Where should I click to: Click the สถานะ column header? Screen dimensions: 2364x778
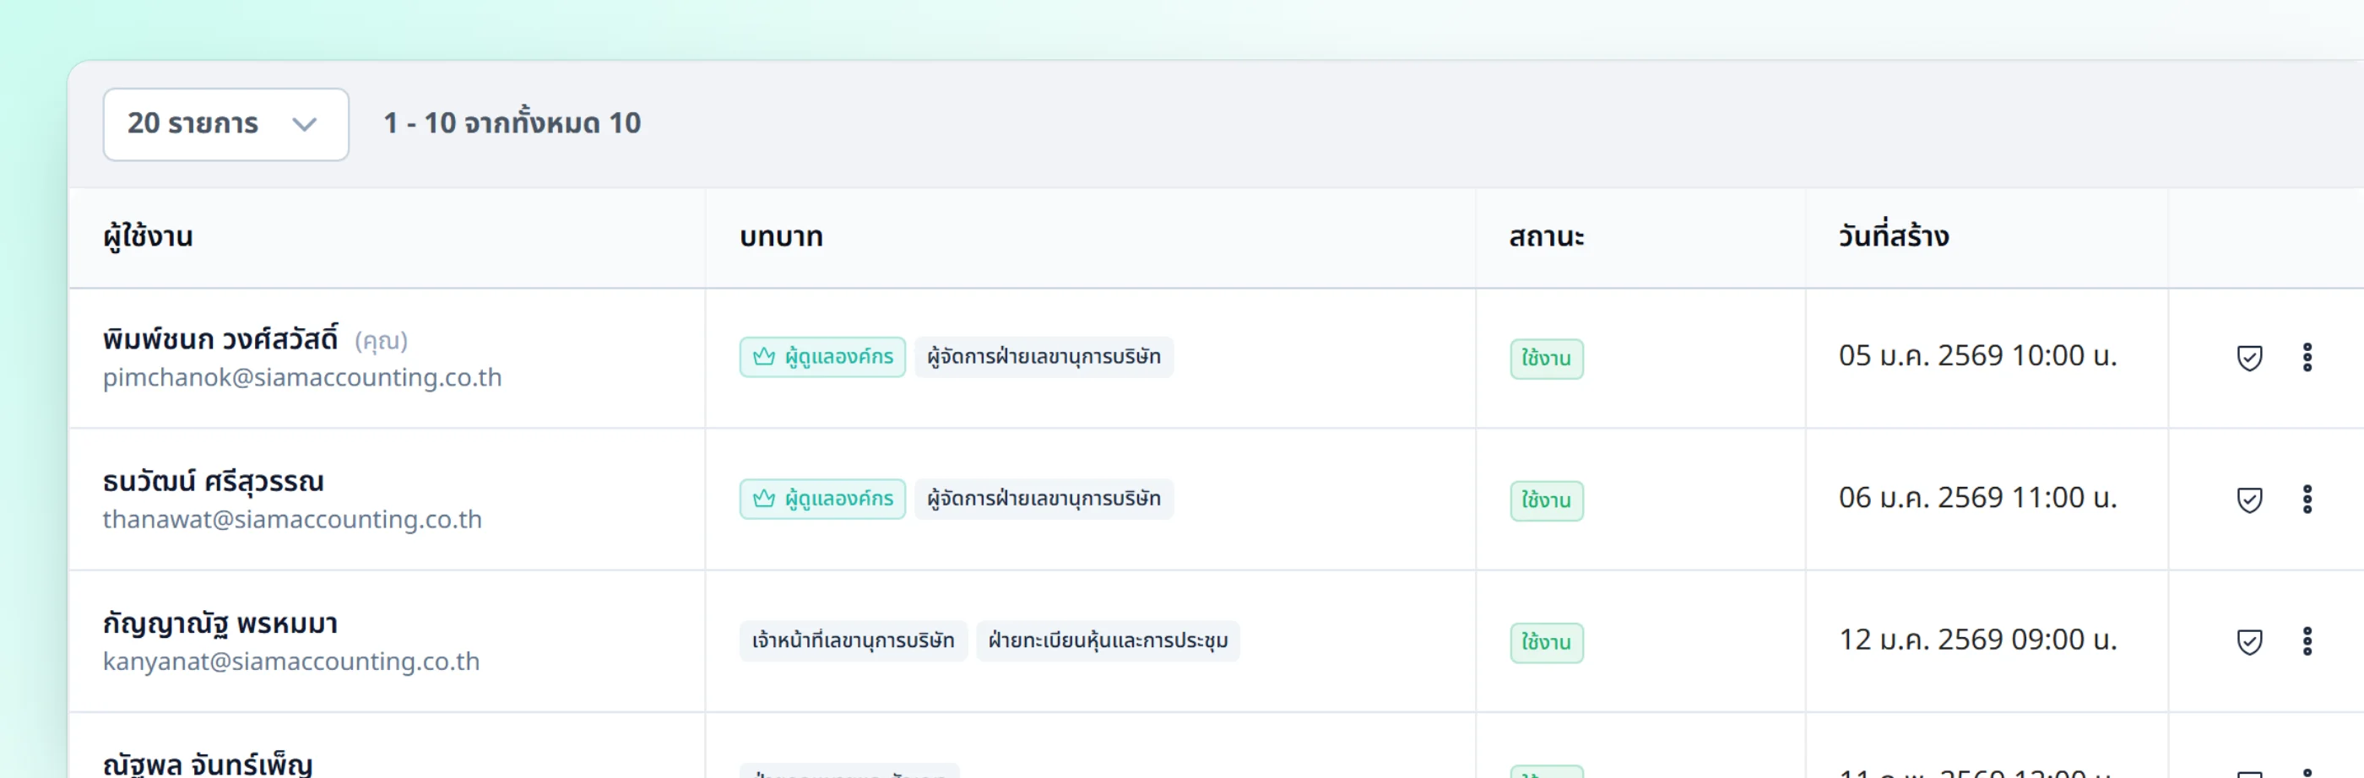coord(1547,237)
